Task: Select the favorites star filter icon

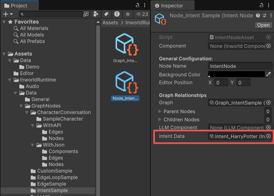Action: tap(127, 14)
